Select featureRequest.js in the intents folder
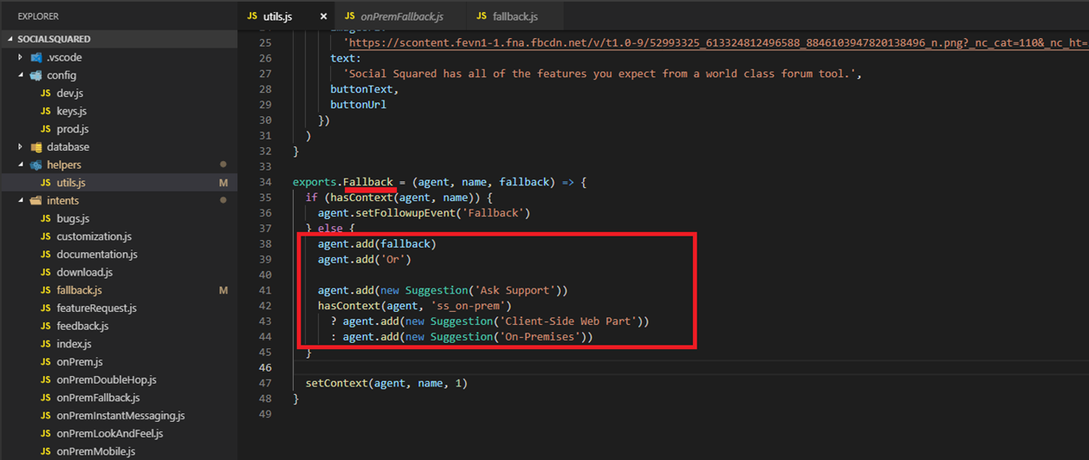 pyautogui.click(x=96, y=308)
